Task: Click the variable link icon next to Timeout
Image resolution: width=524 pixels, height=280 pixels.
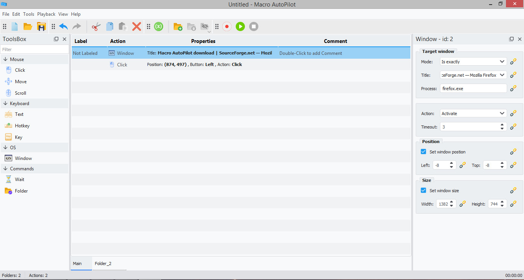Action: [513, 127]
